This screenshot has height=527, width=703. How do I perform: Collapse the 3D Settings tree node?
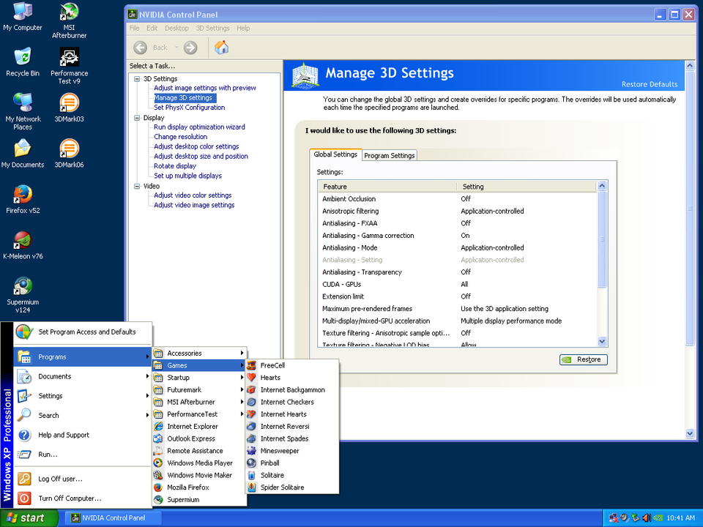coord(137,79)
